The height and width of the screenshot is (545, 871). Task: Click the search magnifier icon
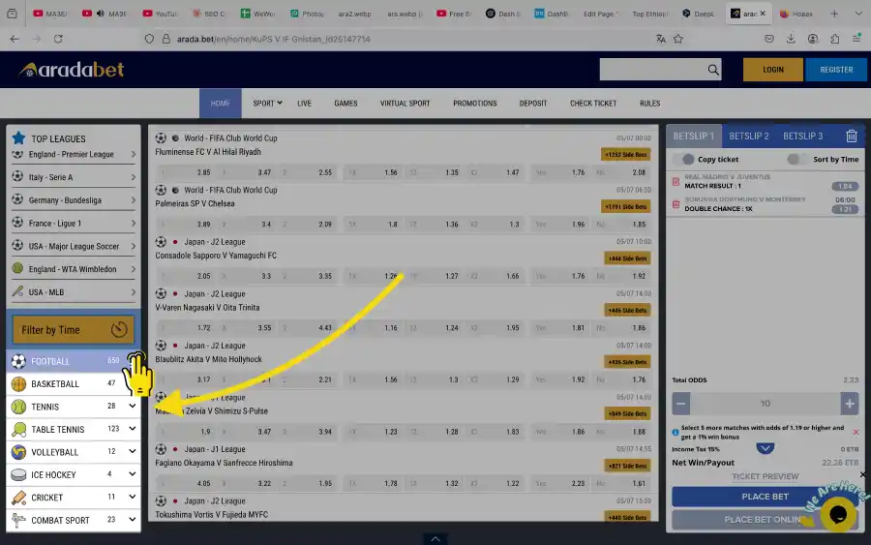pyautogui.click(x=713, y=70)
